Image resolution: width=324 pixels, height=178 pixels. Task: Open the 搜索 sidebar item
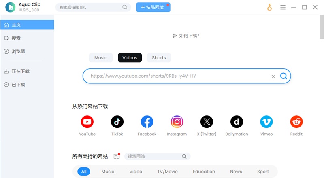point(27,38)
